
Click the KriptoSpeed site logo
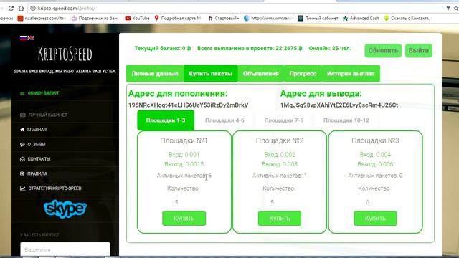pyautogui.click(x=65, y=54)
